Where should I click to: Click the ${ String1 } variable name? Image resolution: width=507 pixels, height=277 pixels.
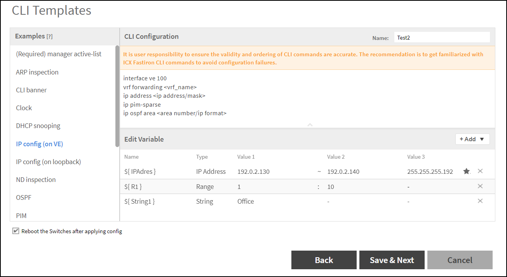coord(139,201)
